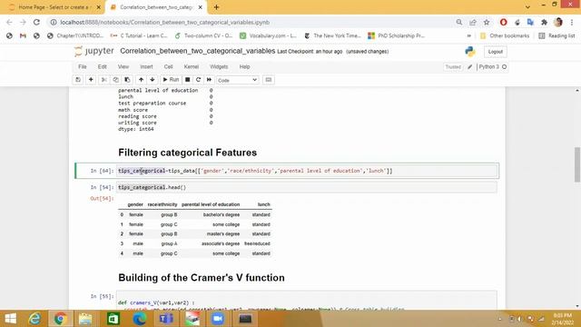Screen dimensions: 581x327
Task: Open Internet Explorer from the taskbar
Action: (34, 319)
